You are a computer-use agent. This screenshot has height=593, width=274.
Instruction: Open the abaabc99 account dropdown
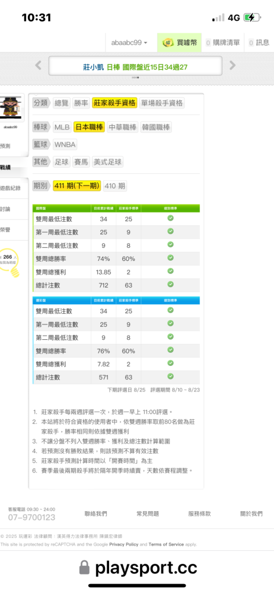pyautogui.click(x=129, y=43)
